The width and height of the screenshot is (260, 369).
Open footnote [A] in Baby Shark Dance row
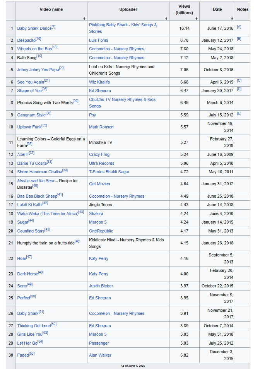(239, 27)
